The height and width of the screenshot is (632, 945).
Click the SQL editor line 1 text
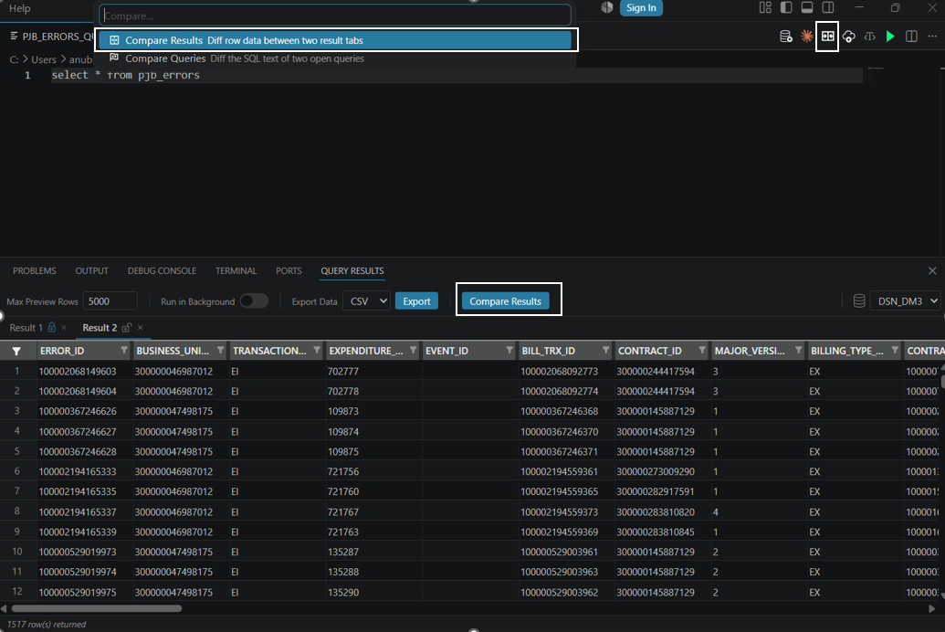125,76
